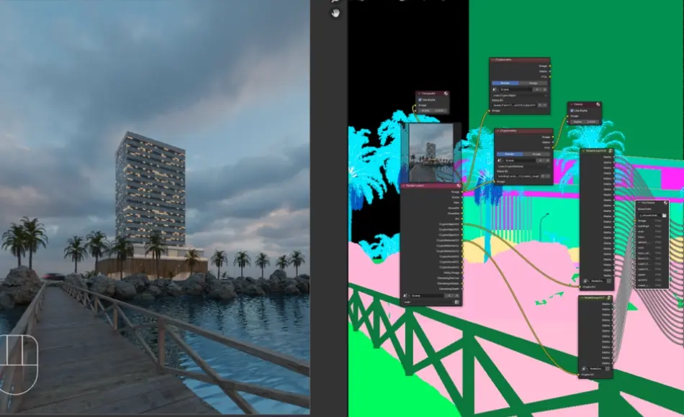This screenshot has width=684, height=417.
Task: Click the Composite node's preview sphere icon
Action: tap(446, 93)
